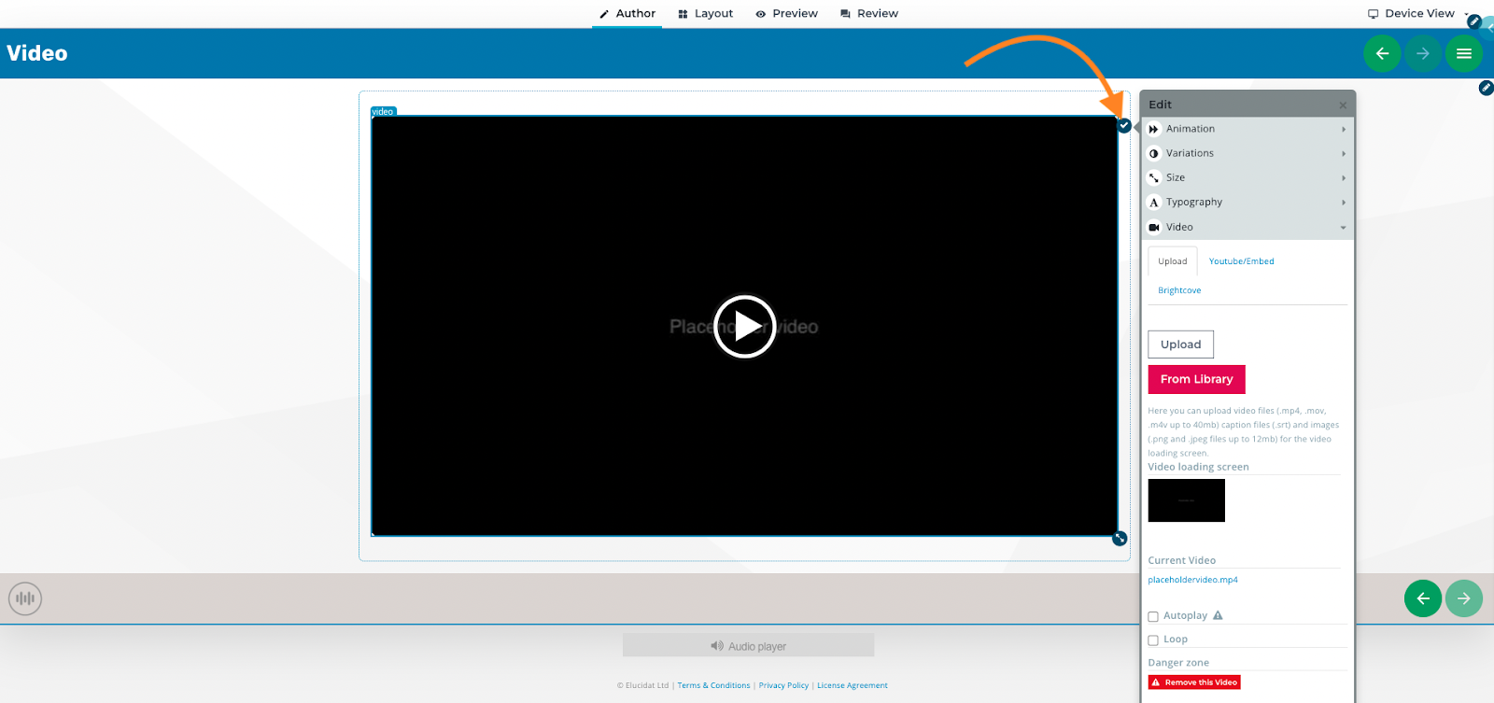Open the Privacy Policy link

783,685
